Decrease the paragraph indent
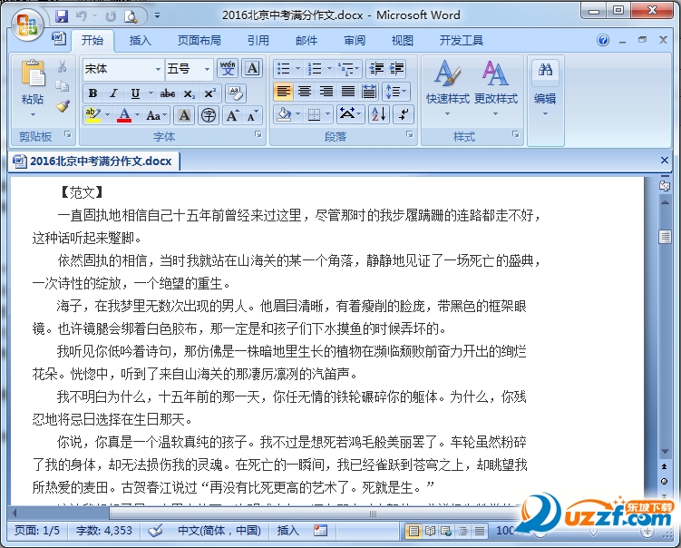The image size is (681, 548). pos(376,69)
